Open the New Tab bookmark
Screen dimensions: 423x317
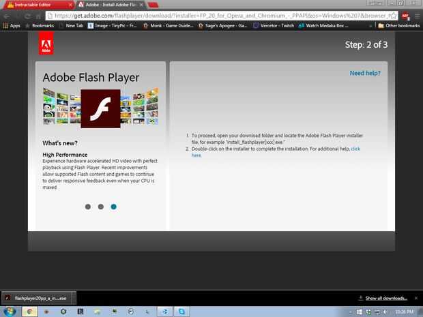(x=72, y=26)
